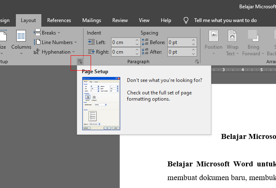Click the Page Setup tooltip title
Screen dimensions: 276x188
pos(95,72)
